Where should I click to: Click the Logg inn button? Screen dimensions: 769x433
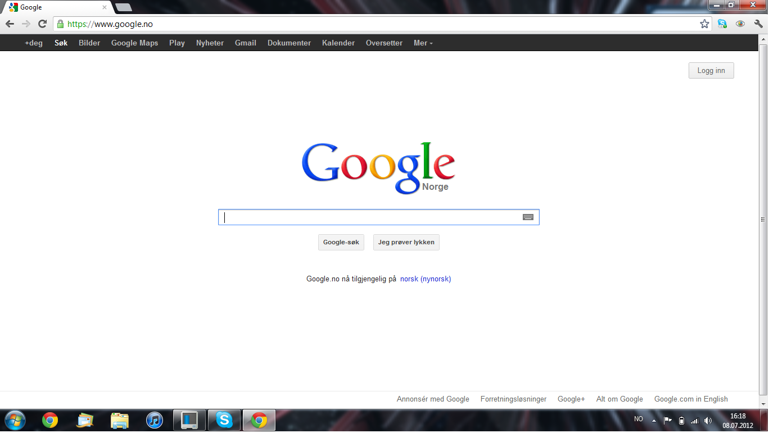pyautogui.click(x=711, y=70)
